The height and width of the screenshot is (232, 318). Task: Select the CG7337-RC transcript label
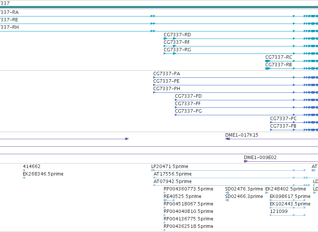pos(279,57)
